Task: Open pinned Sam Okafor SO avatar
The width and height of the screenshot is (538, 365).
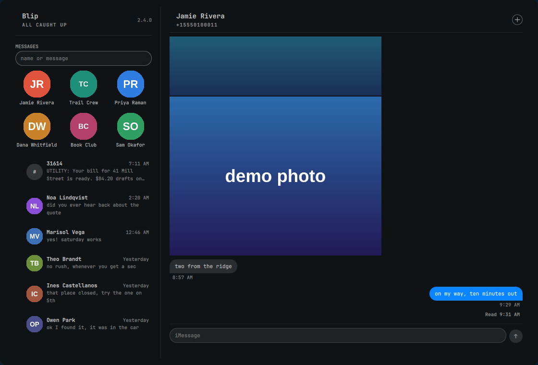Action: point(130,126)
